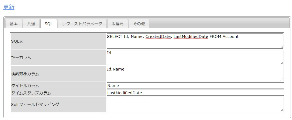This screenshot has height=120, width=292.
Task: Click the underlined LastModifiedDate word in SQL statement
Action: click(x=191, y=36)
